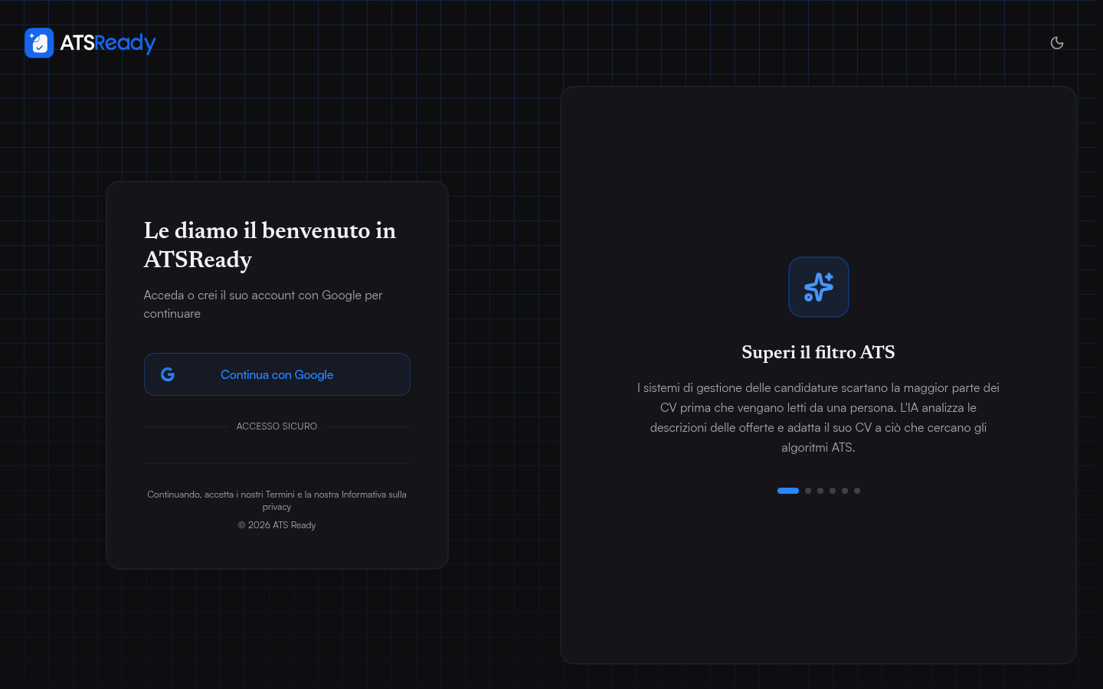Go to the sixth carousel slide dot
Viewport: 1103px width, 689px height.
click(x=857, y=491)
